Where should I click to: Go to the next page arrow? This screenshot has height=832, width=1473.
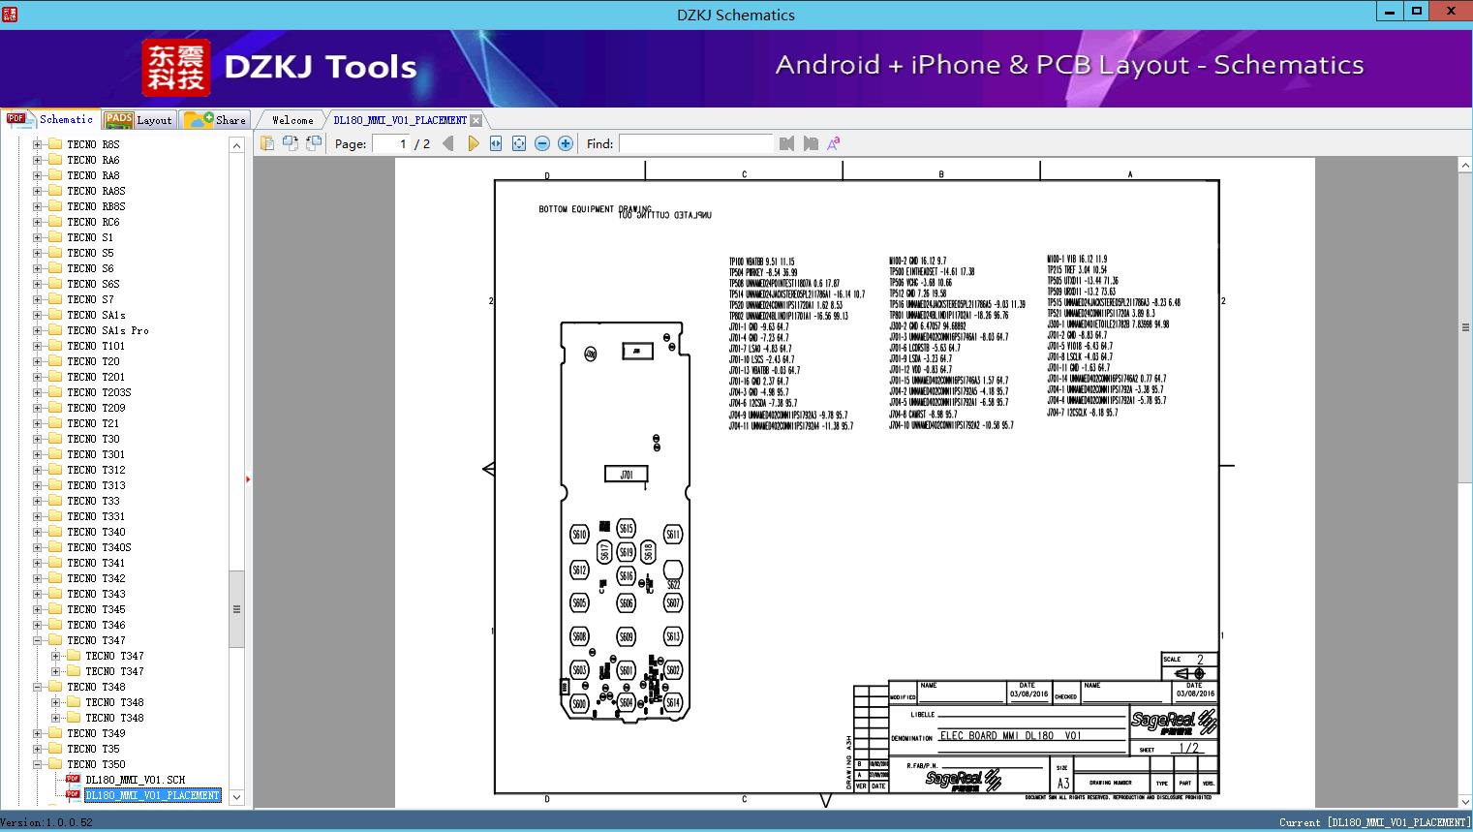pos(473,143)
